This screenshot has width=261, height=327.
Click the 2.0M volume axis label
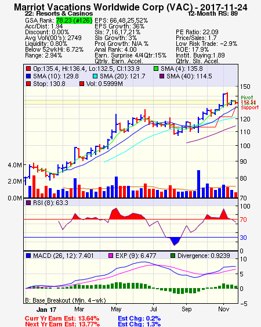coord(14,181)
